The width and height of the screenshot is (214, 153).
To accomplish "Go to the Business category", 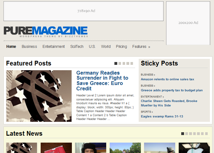I will coord(29,47).
